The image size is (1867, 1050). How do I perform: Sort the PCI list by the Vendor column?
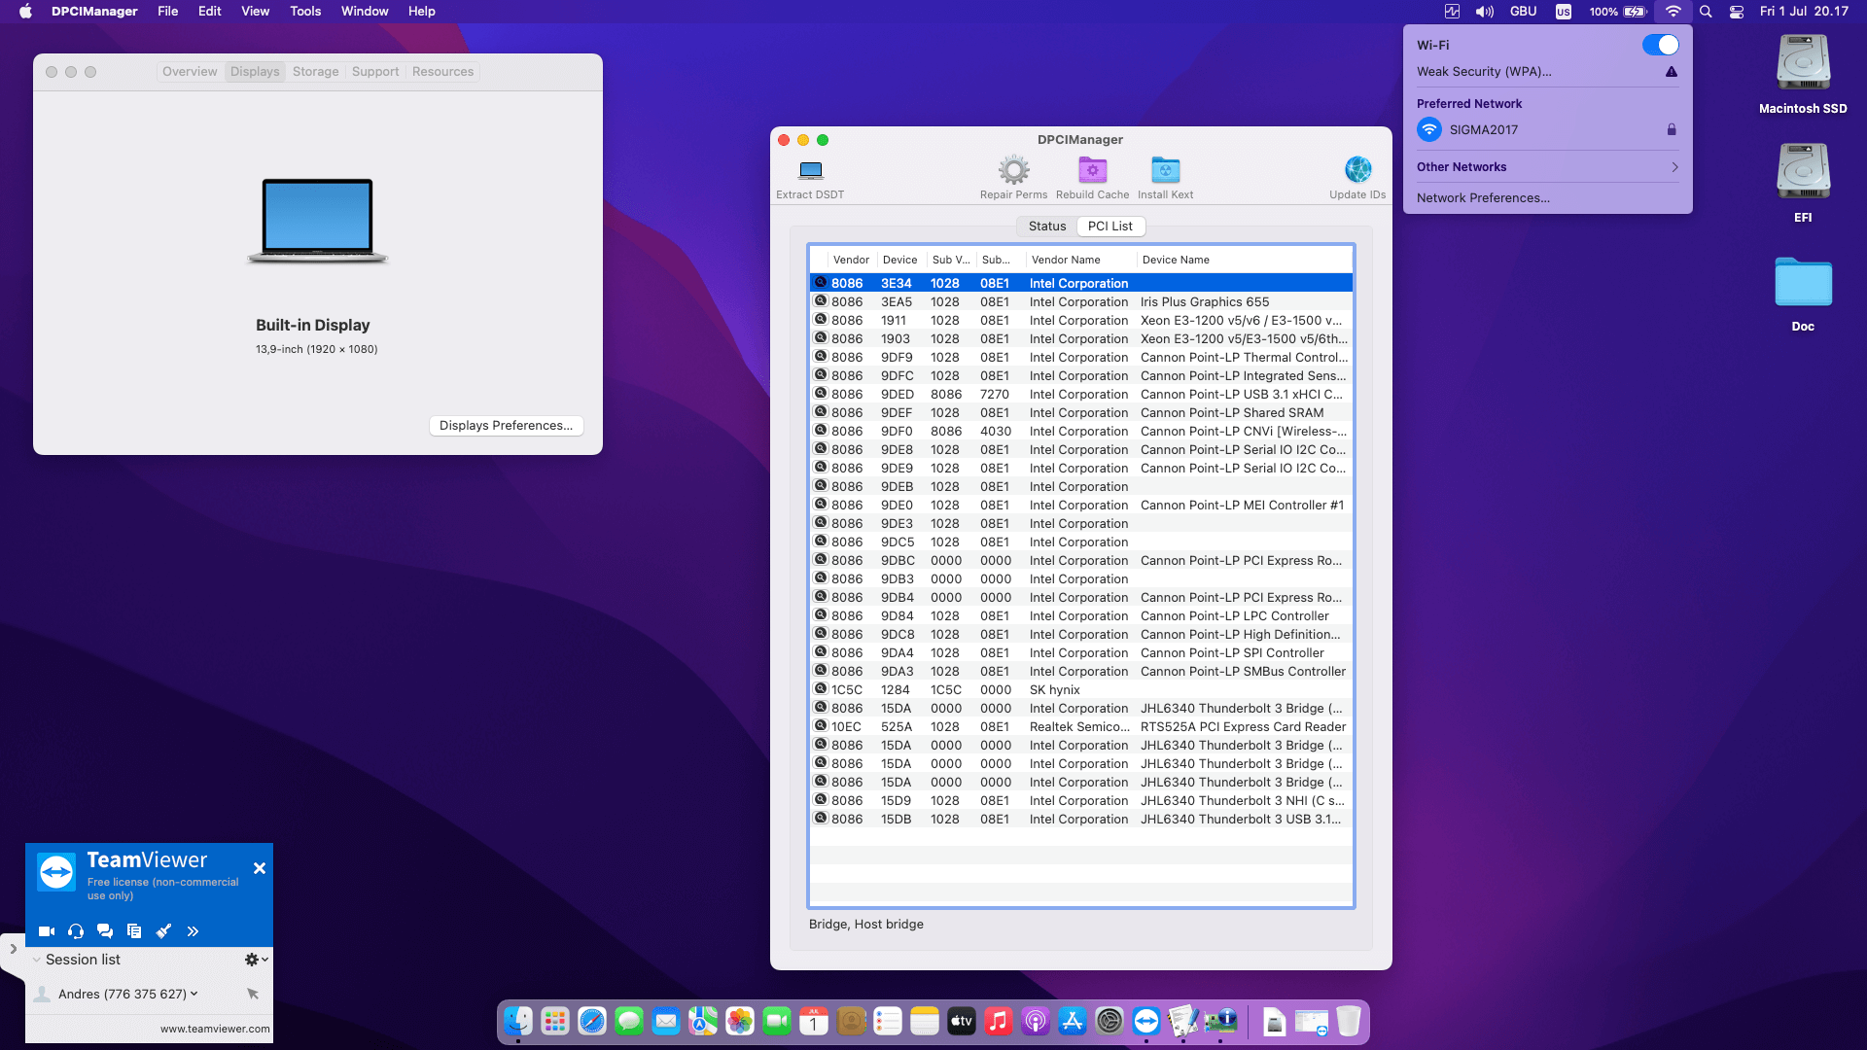pyautogui.click(x=851, y=261)
